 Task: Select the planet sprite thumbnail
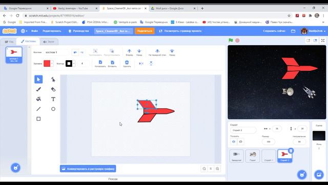tap(253, 156)
